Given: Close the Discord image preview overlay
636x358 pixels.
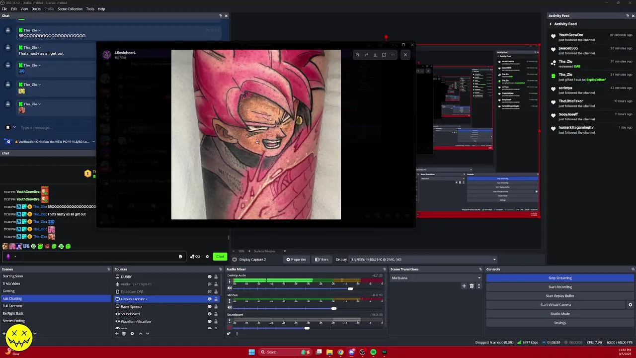Looking at the screenshot, I should (405, 55).
